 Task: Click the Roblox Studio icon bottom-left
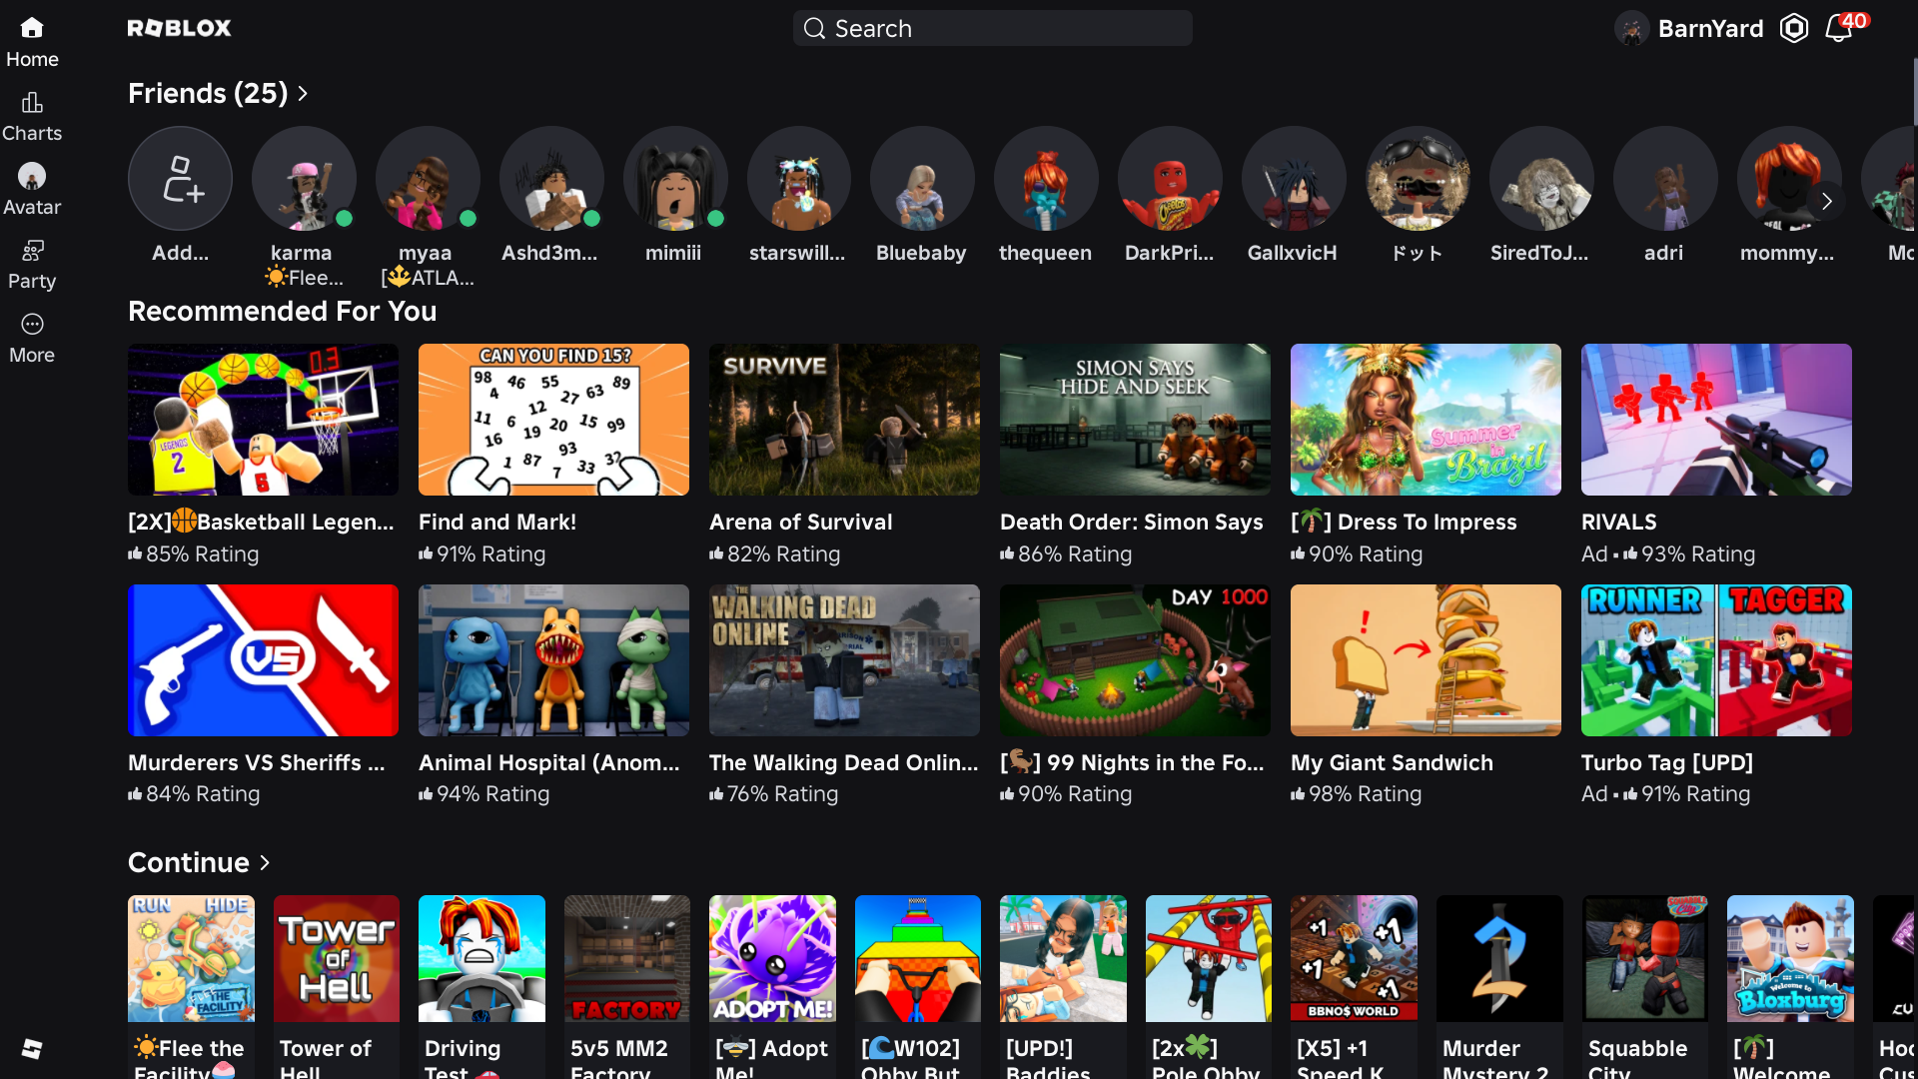pos(32,1048)
